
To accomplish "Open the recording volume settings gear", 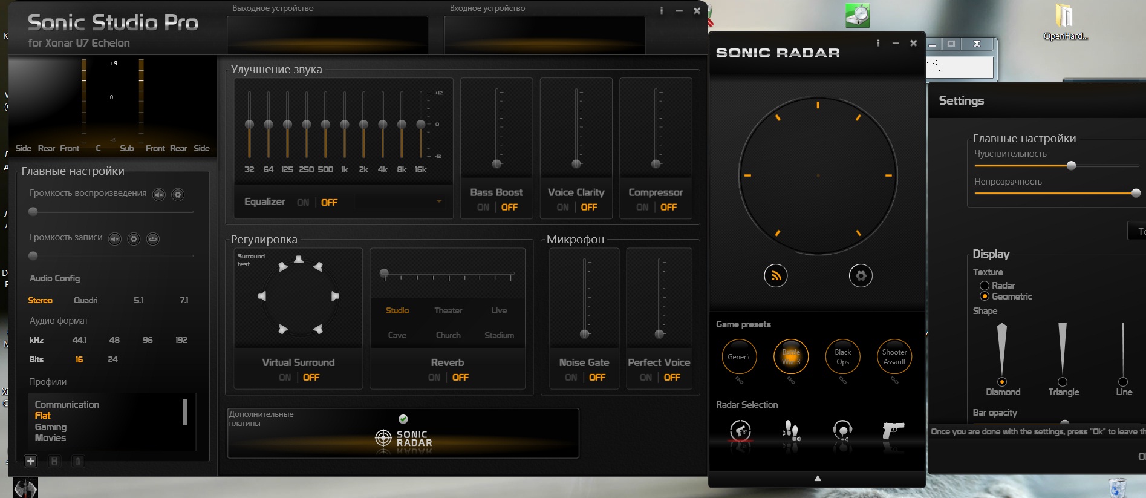I will (134, 239).
